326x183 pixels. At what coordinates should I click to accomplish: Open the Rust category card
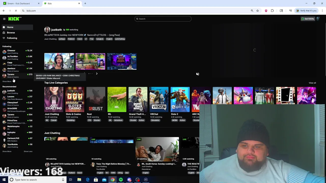click(96, 99)
